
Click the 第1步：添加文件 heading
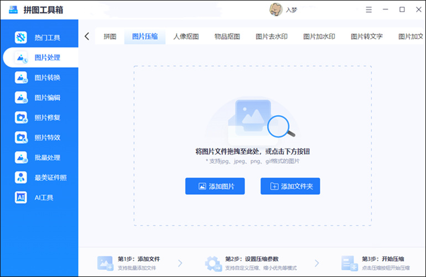point(138,259)
